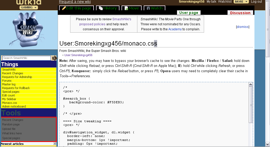Screen dimensions: 270x147
Task: Click the search magnifier icon button
Action: pyautogui.click(x=54, y=58)
